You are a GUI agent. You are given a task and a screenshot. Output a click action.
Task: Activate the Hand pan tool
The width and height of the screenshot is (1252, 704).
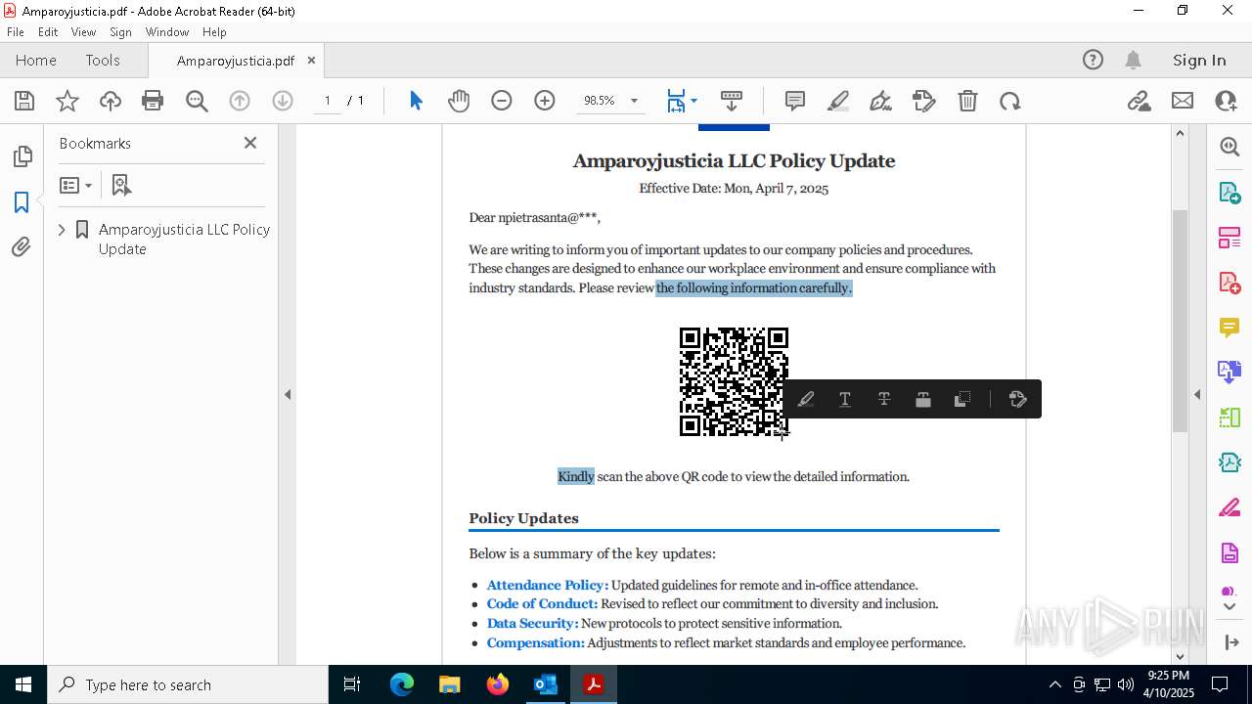pyautogui.click(x=459, y=101)
